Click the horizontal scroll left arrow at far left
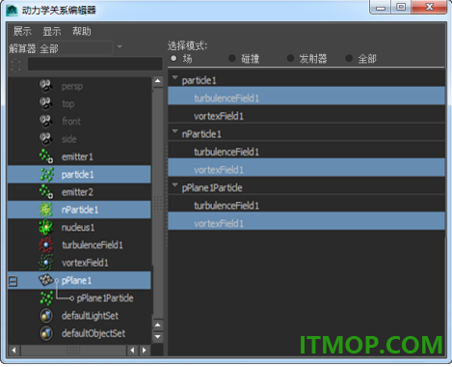452x367 pixels. (x=13, y=350)
